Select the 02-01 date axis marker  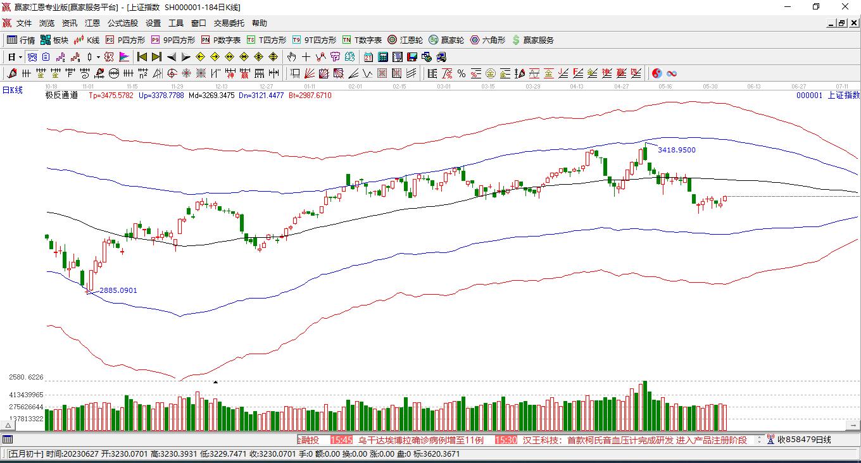click(x=355, y=87)
